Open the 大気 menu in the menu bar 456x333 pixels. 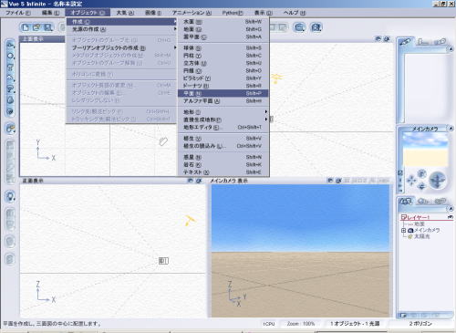[x=125, y=13]
